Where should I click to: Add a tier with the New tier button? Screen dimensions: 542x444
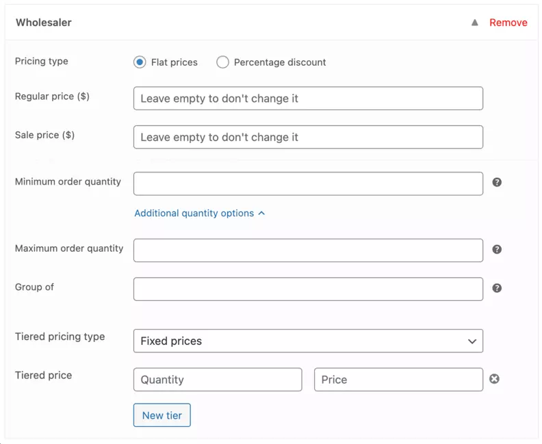click(x=162, y=415)
